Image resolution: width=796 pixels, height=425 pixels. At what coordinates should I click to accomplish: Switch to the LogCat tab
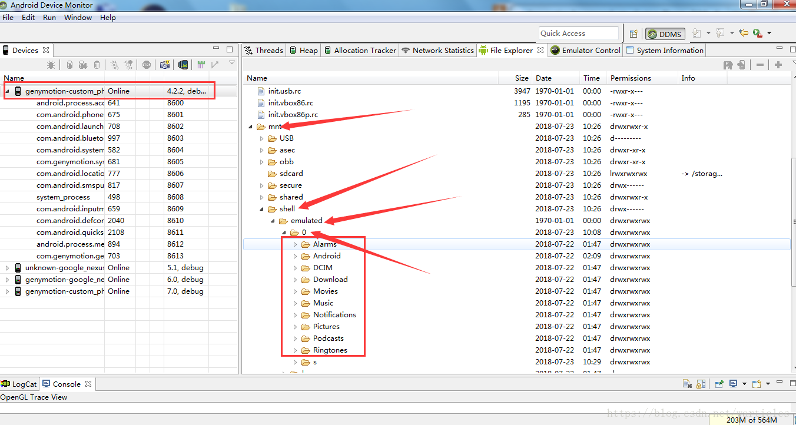click(19, 384)
